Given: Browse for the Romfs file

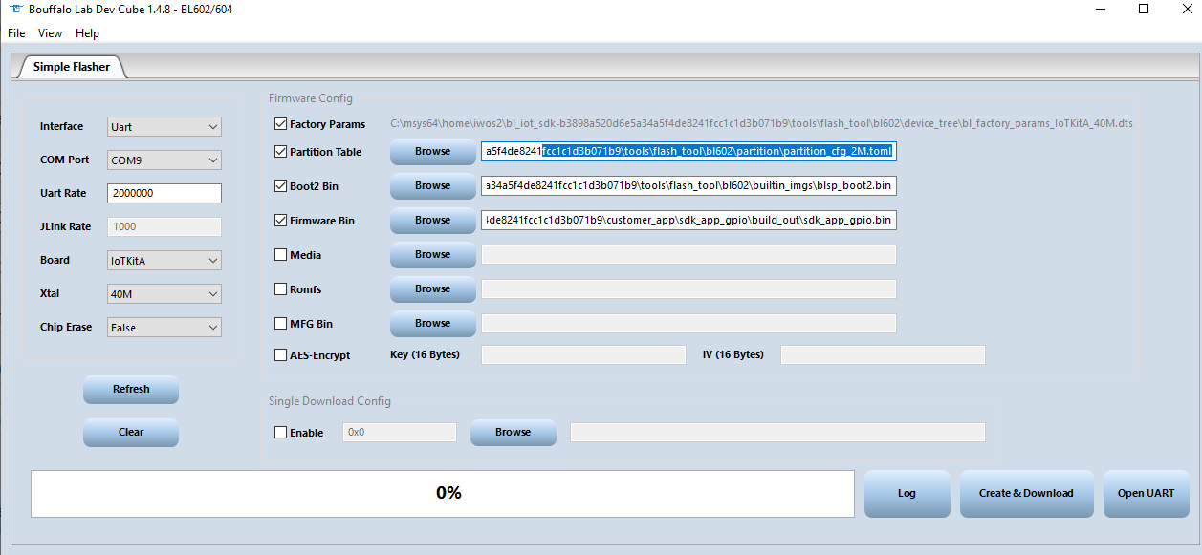Looking at the screenshot, I should 432,288.
